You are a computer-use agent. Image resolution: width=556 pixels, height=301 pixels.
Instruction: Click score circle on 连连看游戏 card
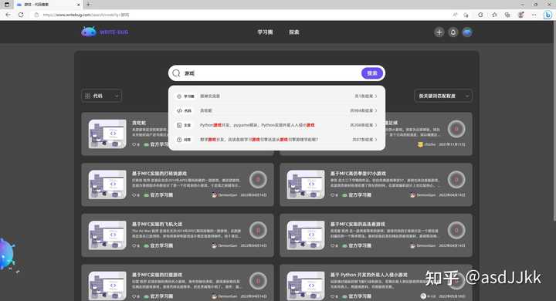456,231
